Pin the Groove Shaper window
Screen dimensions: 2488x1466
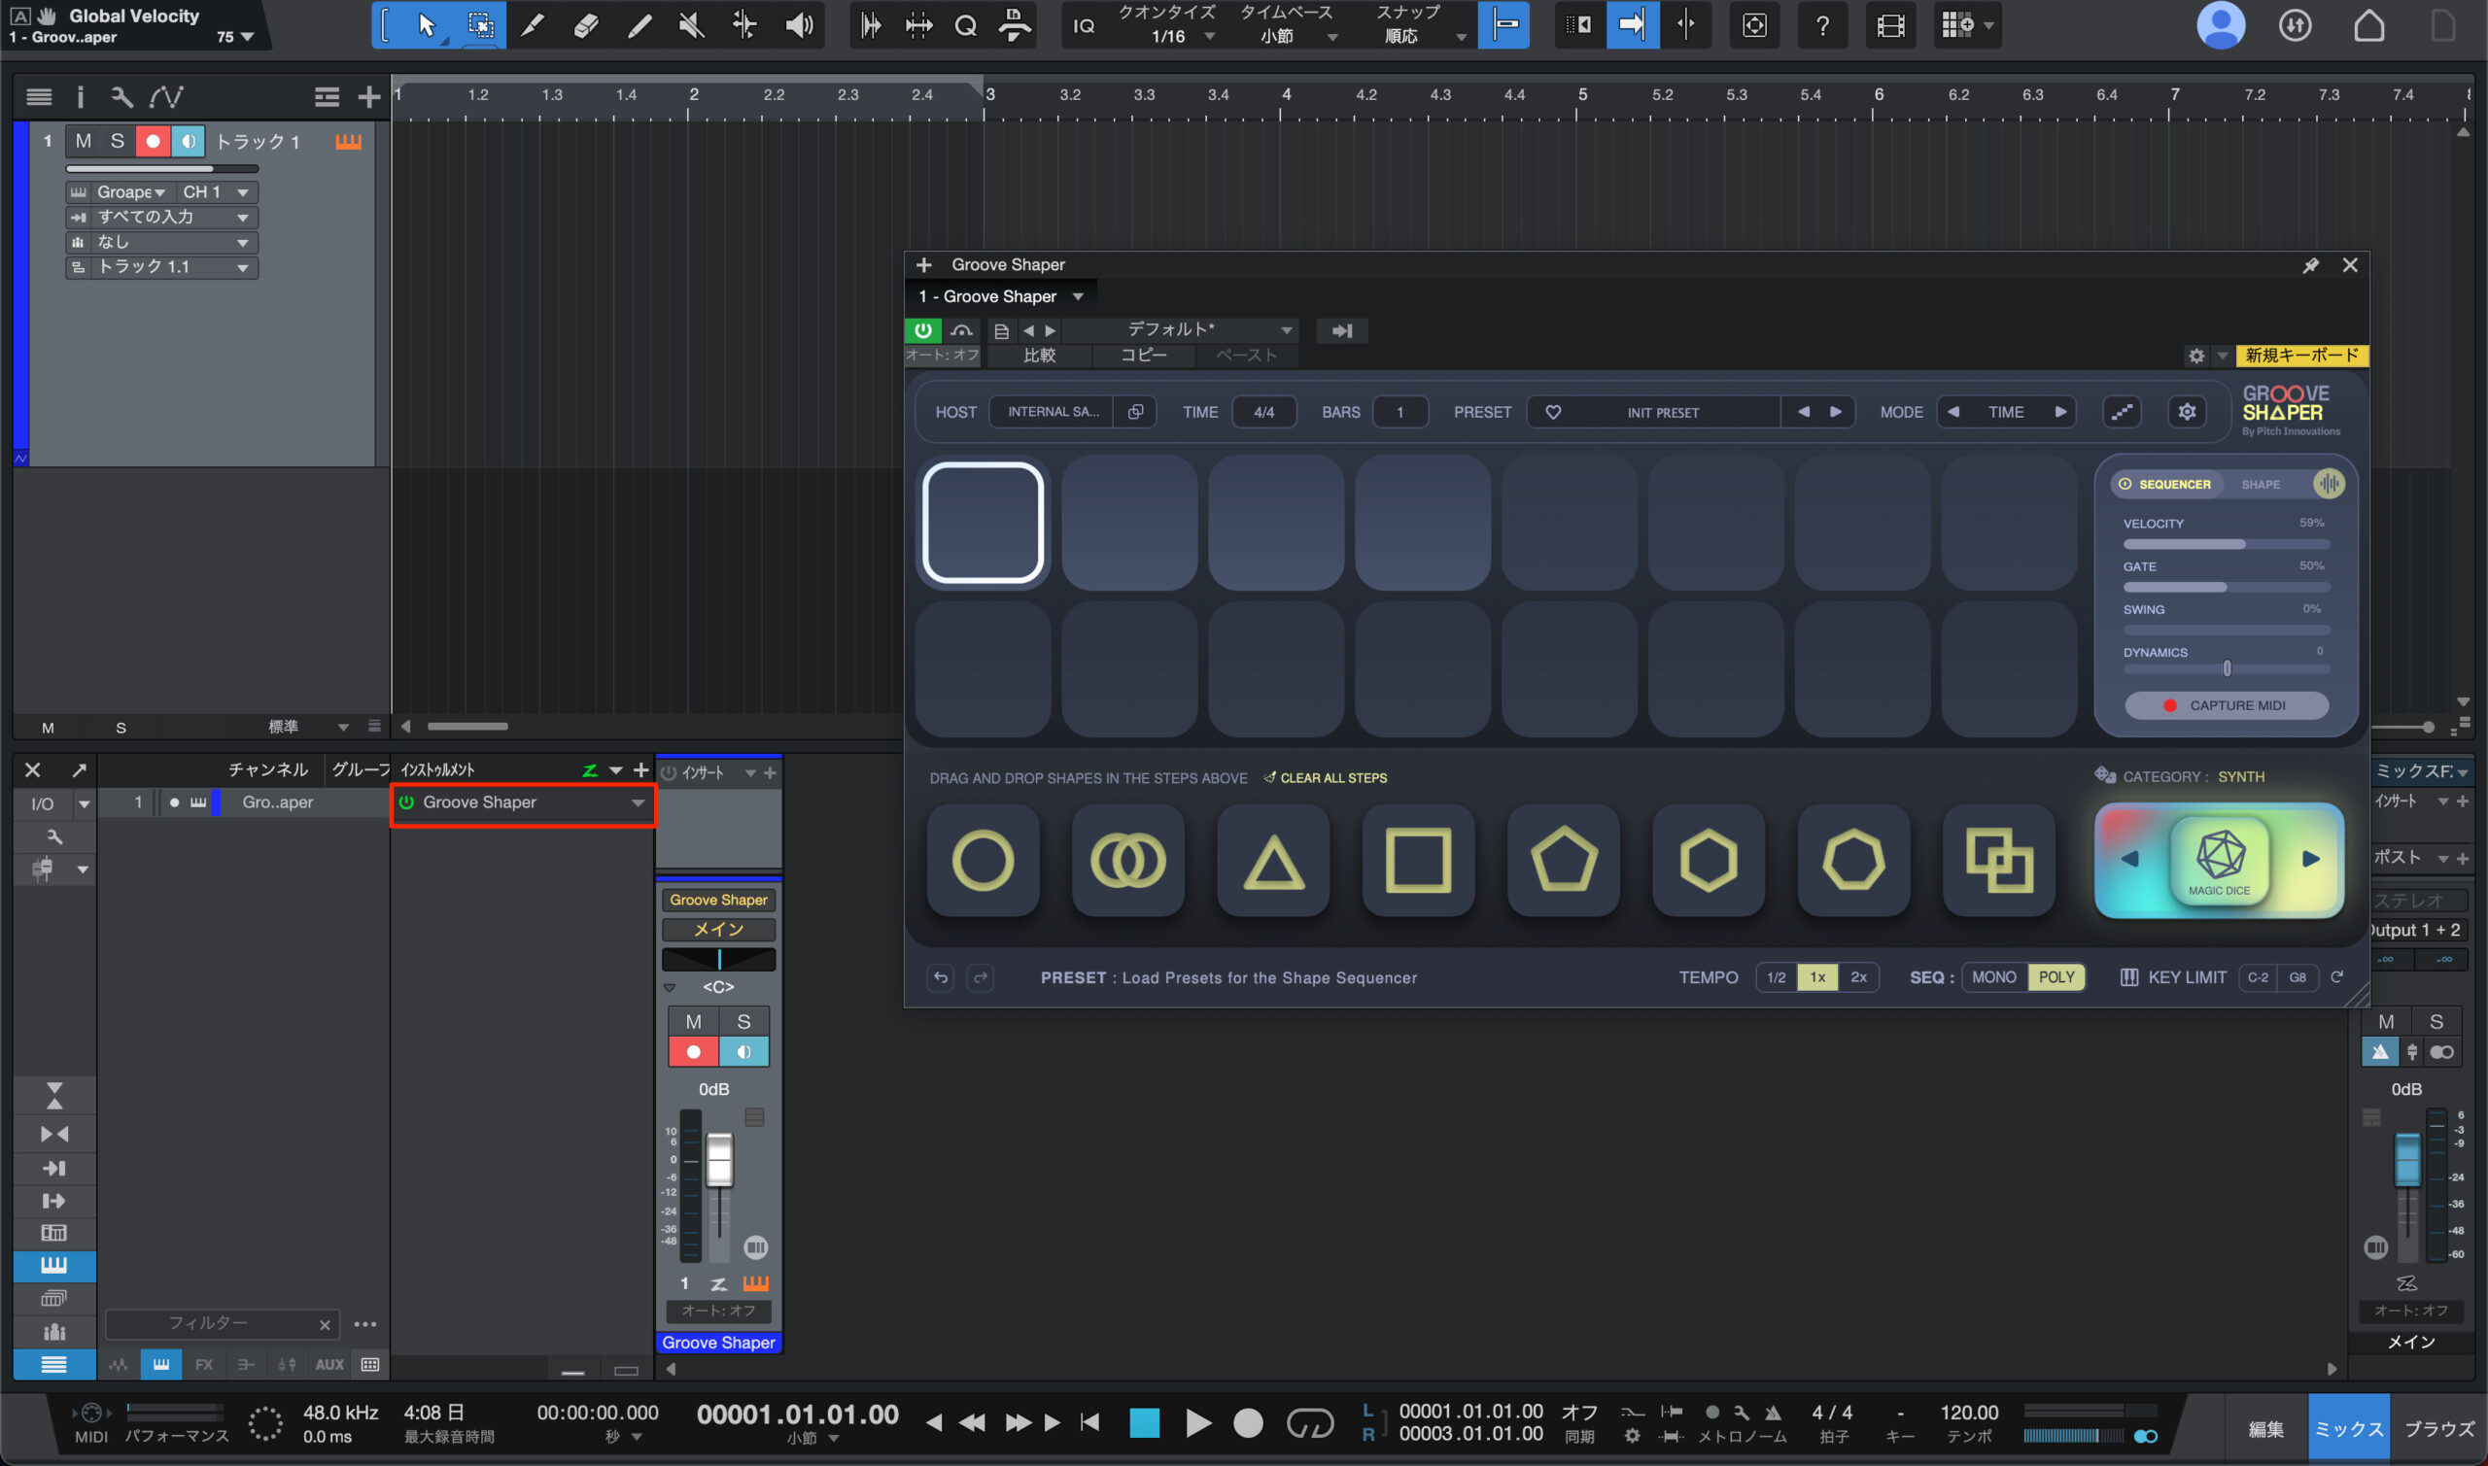(x=2310, y=265)
